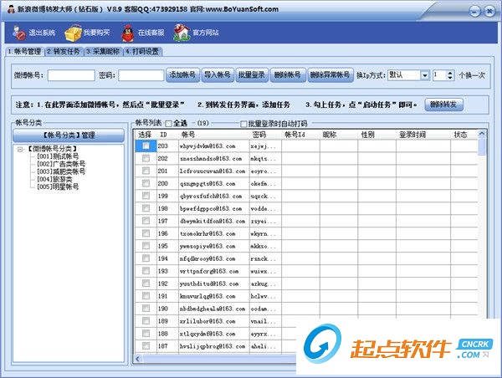The width and height of the screenshot is (502, 378).
Task: Select account nfqdkrooy@163.com row
Action: pyautogui.click(x=306, y=258)
